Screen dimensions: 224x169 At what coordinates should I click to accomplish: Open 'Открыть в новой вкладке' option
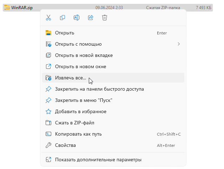click(84, 56)
